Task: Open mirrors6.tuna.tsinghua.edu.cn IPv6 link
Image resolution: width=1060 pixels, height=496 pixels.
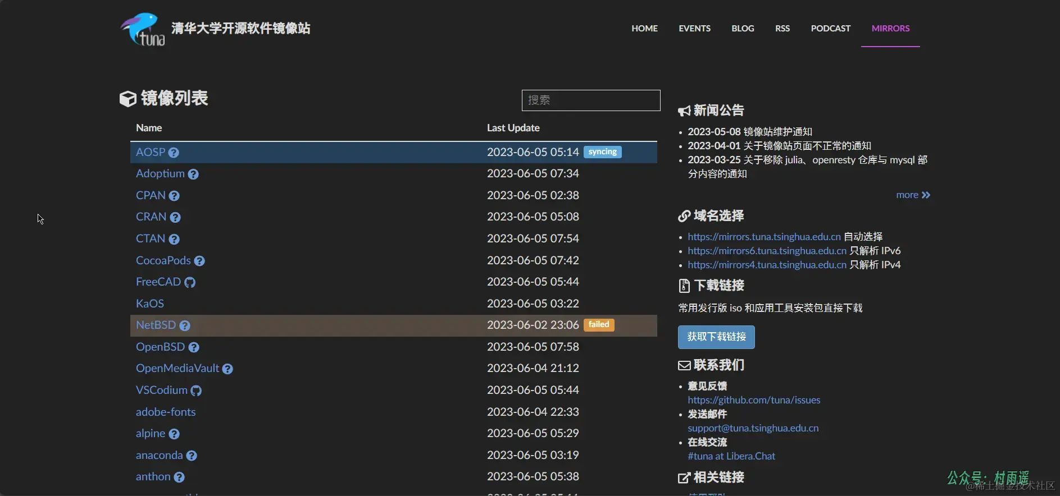Action: (x=767, y=251)
